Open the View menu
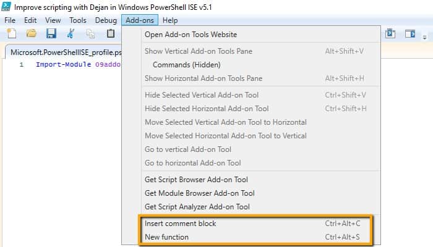433x247 pixels. pos(53,20)
